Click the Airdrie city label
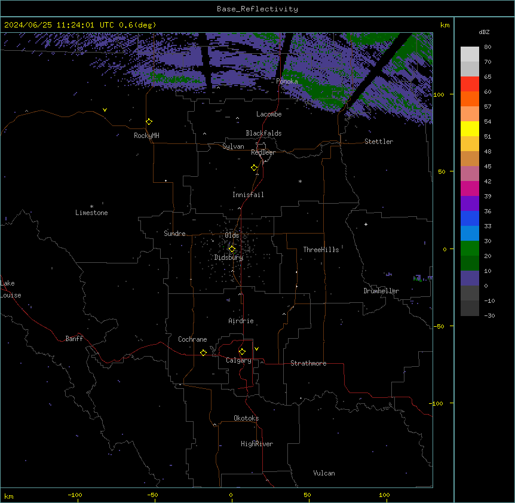 click(x=241, y=321)
